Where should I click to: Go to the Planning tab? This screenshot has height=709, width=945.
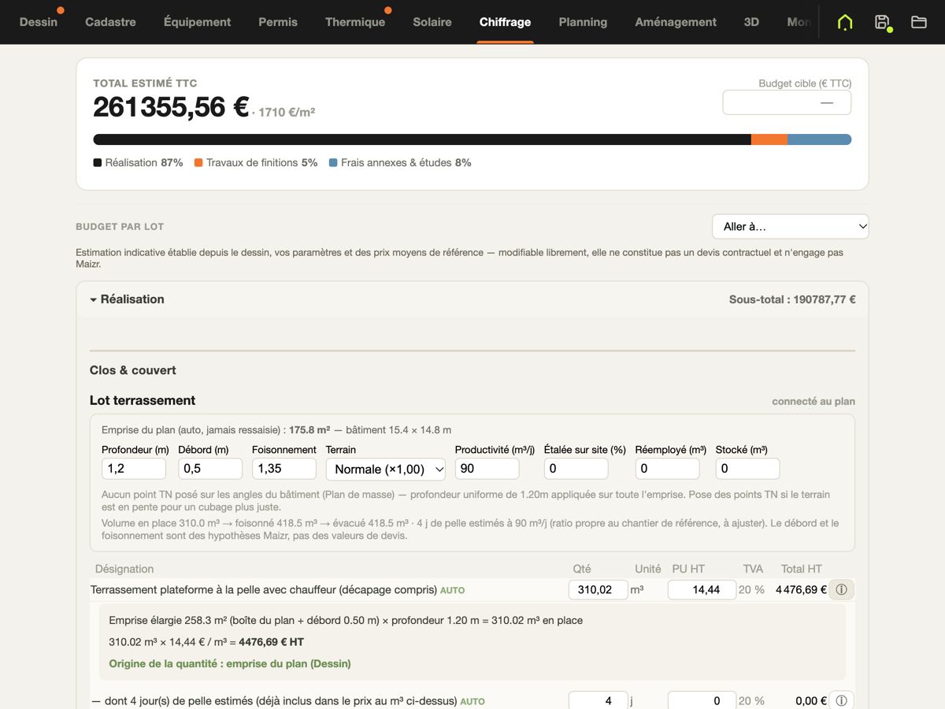tap(583, 22)
